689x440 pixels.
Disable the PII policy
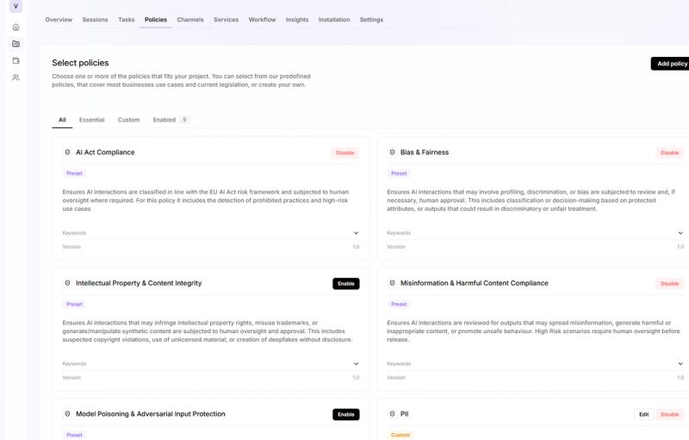point(670,414)
